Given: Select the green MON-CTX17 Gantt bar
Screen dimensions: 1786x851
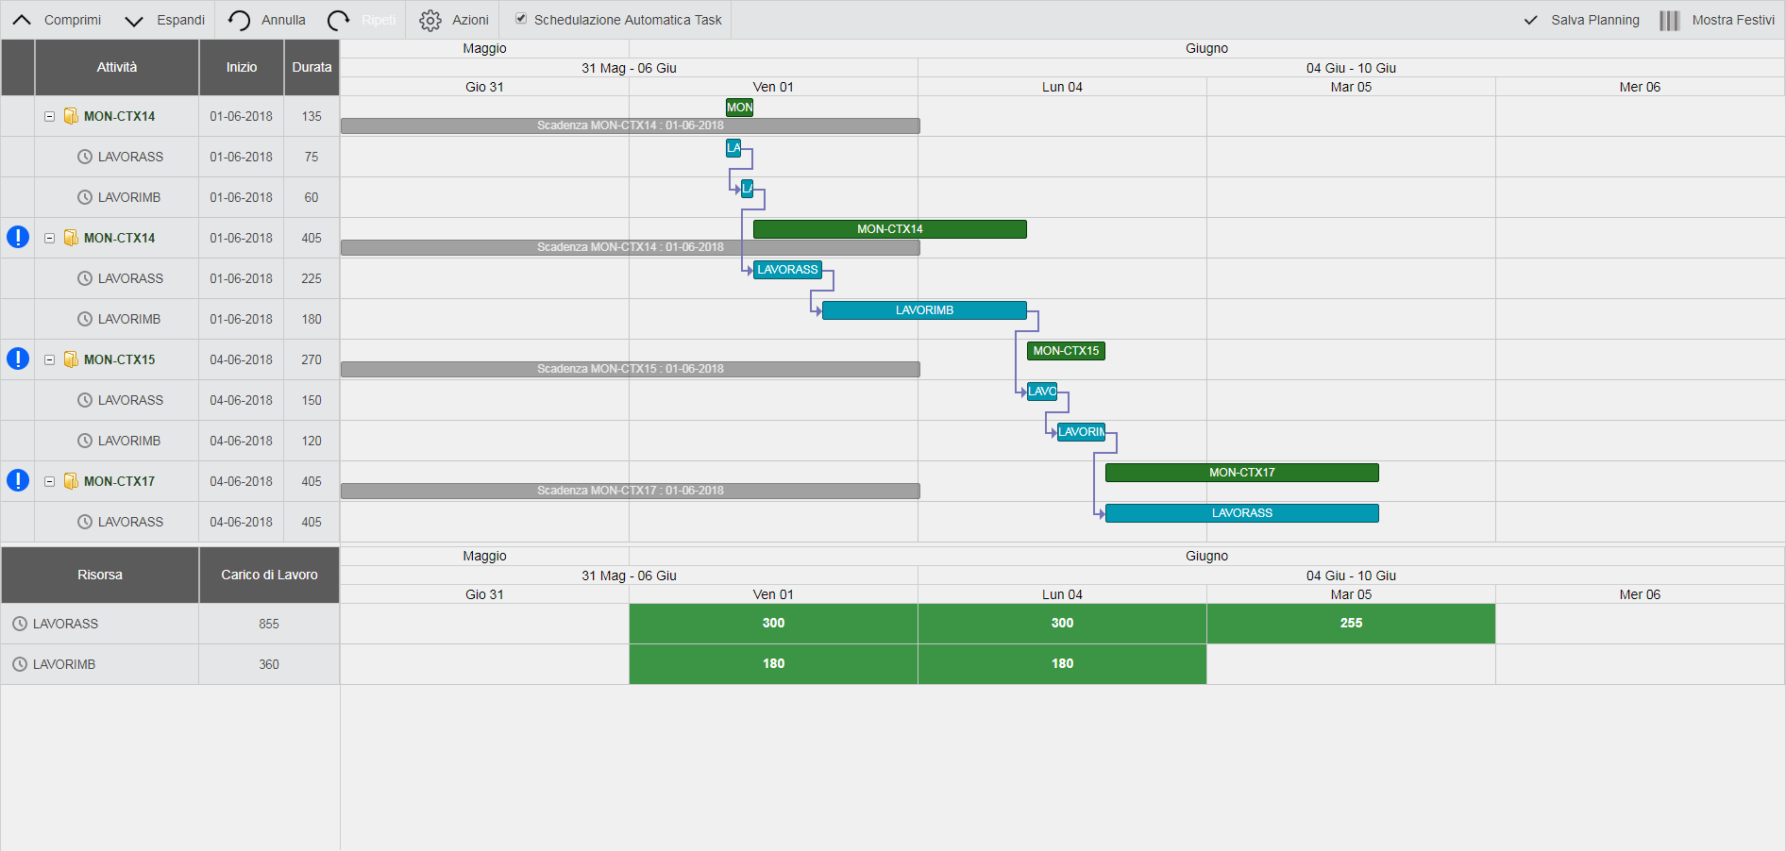Looking at the screenshot, I should 1241,473.
